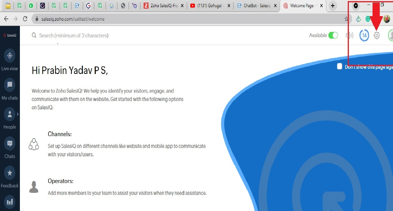This screenshot has height=211, width=393.
Task: Open the pinned folder tab
Action: click(x=8, y=6)
